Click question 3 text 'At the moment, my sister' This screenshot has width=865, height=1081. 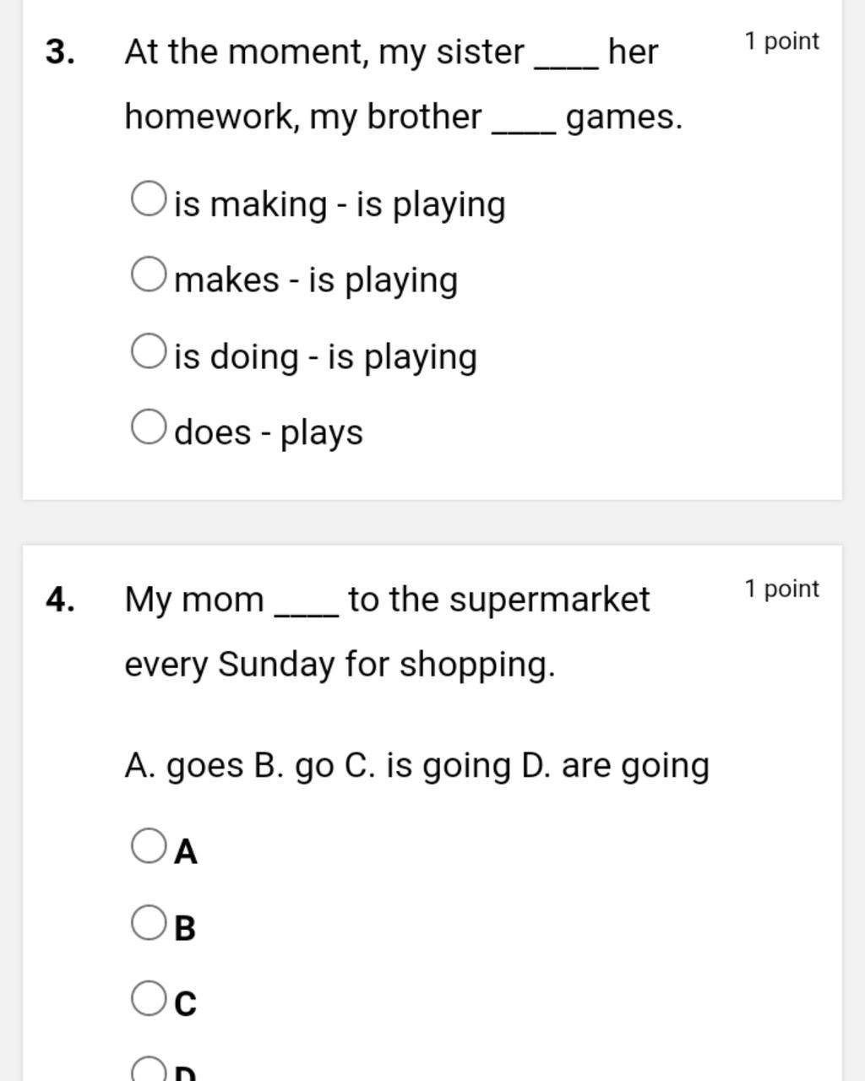pos(324,52)
